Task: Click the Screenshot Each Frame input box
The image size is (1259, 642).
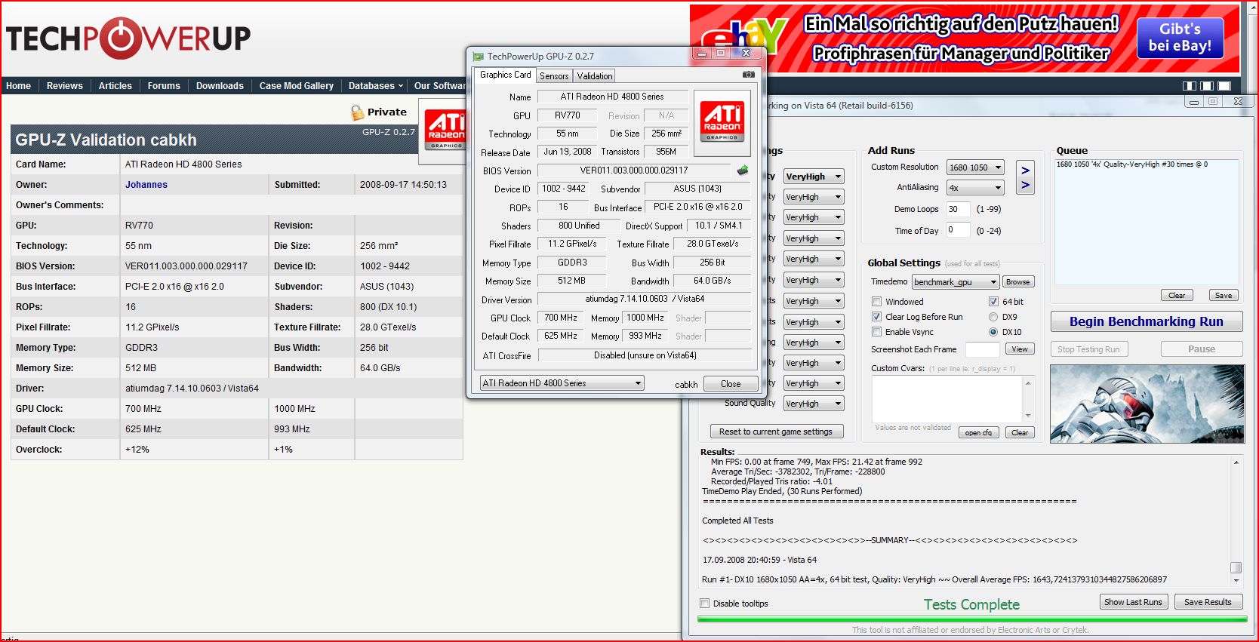Action: 983,349
